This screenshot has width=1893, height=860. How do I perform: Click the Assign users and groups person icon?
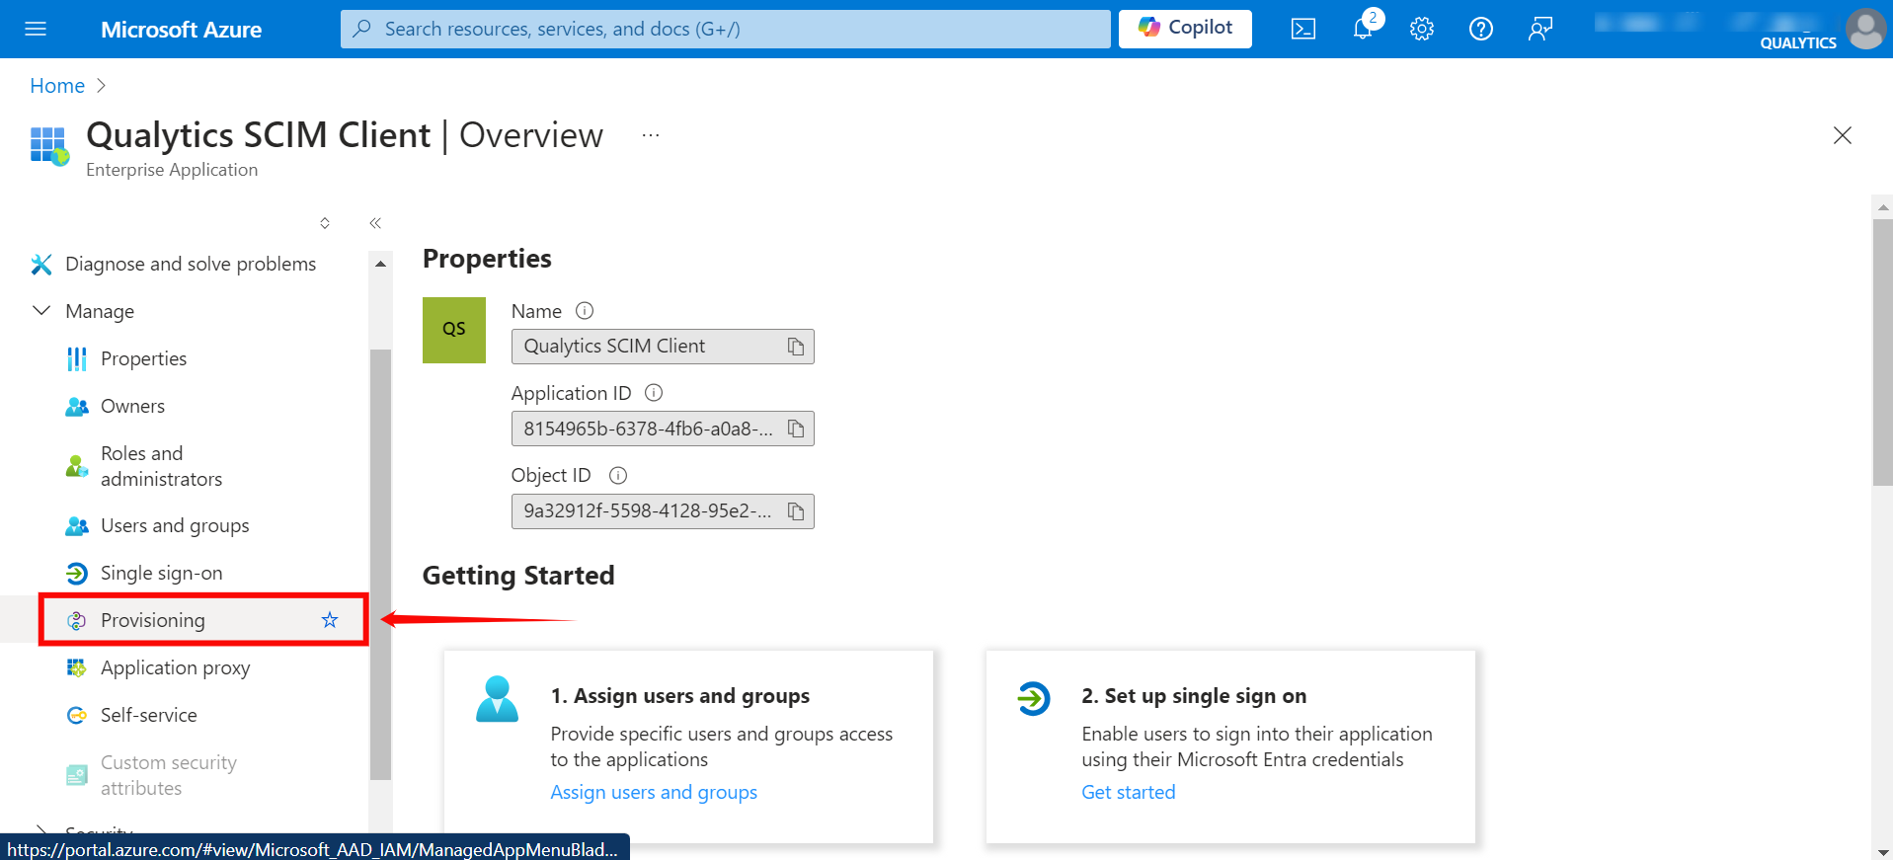pos(498,699)
